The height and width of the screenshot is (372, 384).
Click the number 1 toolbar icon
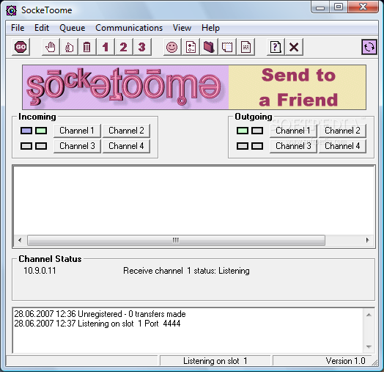coord(106,47)
